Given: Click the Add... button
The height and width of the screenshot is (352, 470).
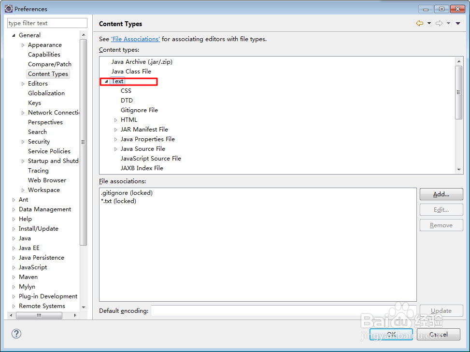Looking at the screenshot, I should (x=441, y=194).
